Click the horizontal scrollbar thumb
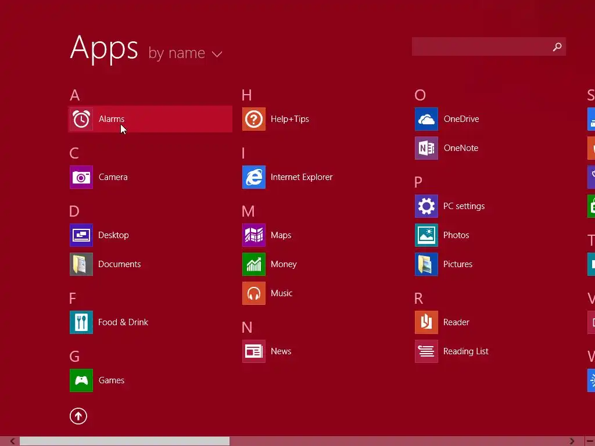 (x=124, y=441)
